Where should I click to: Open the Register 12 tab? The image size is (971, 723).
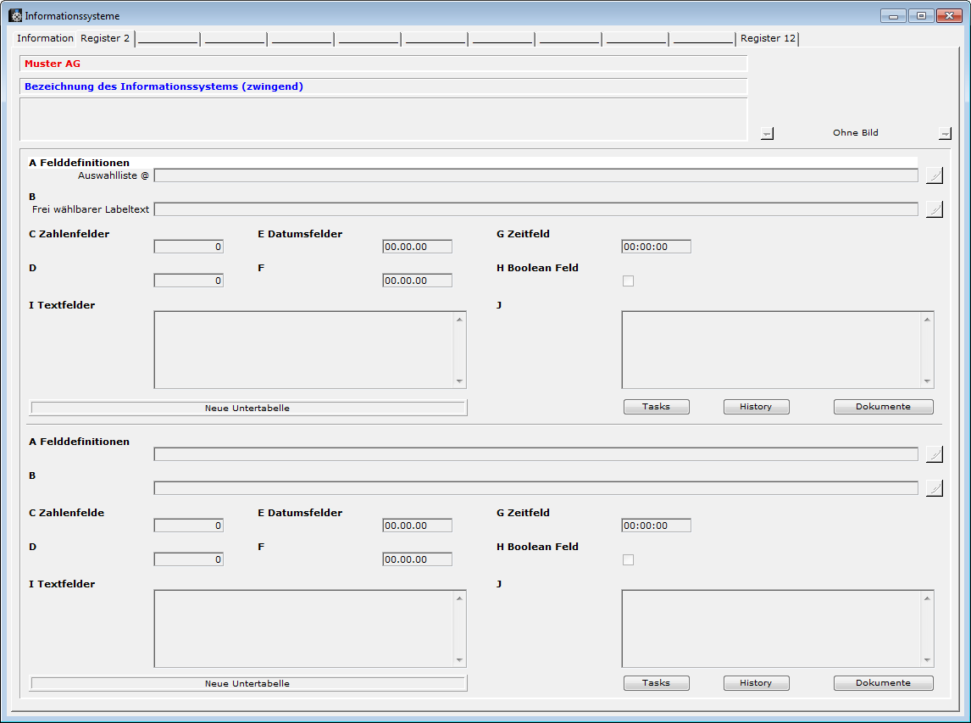(x=768, y=38)
